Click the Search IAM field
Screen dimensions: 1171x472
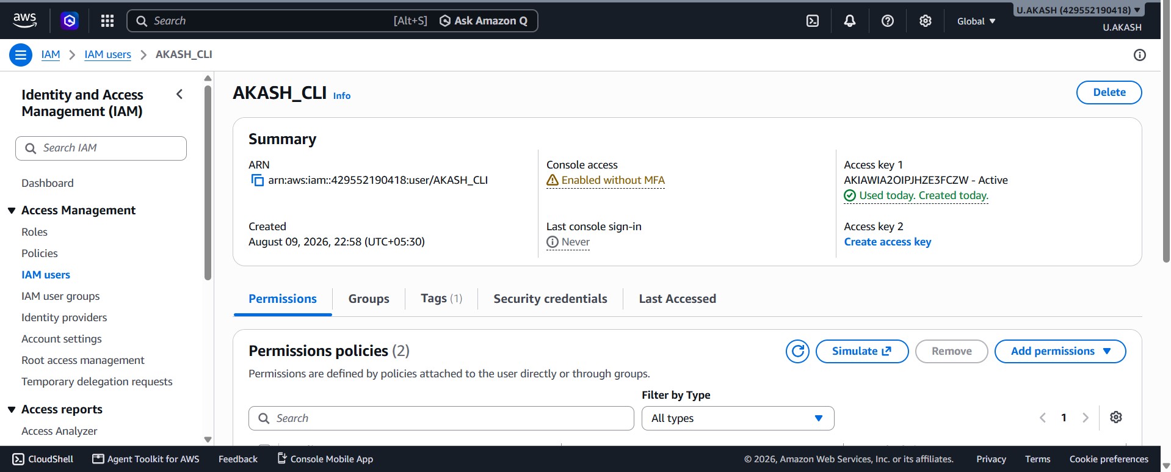(101, 148)
